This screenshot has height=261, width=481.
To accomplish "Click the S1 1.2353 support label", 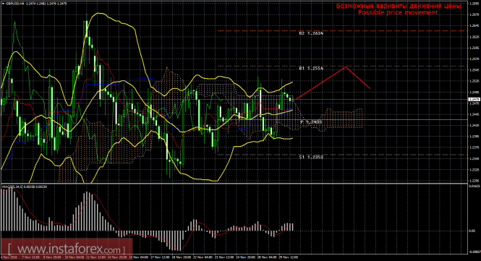I will (311, 157).
